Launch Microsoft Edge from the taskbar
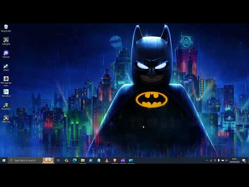The height and width of the screenshot is (187, 249). tap(75, 160)
